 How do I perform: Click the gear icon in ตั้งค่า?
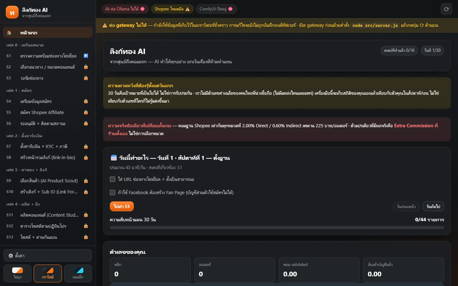[x=11, y=256]
